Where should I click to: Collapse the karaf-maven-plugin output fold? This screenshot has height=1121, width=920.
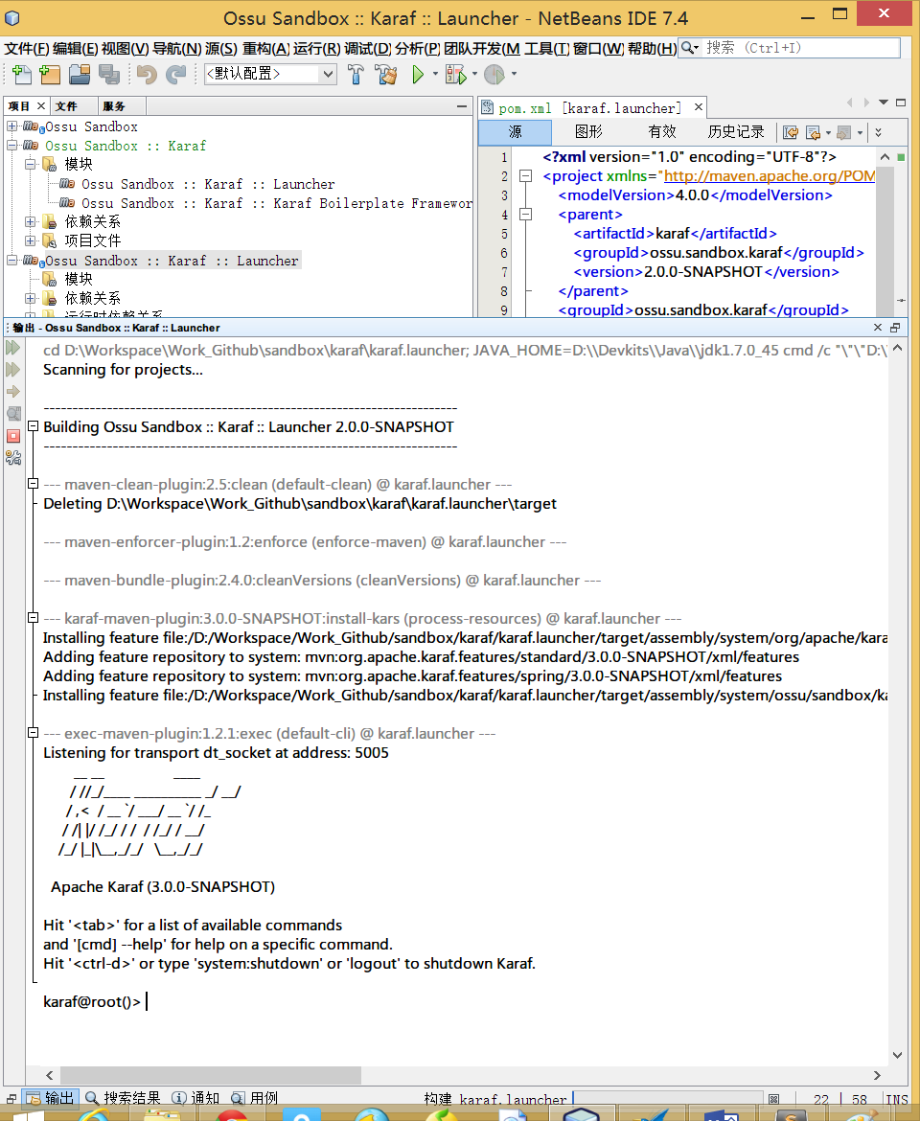pos(33,618)
